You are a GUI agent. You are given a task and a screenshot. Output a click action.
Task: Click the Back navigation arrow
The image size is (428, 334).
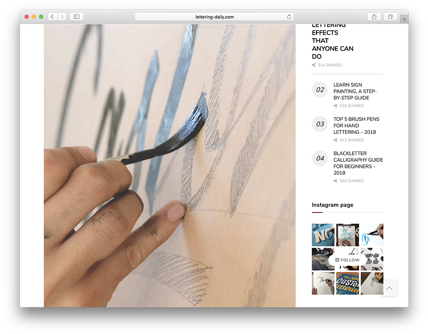(52, 16)
